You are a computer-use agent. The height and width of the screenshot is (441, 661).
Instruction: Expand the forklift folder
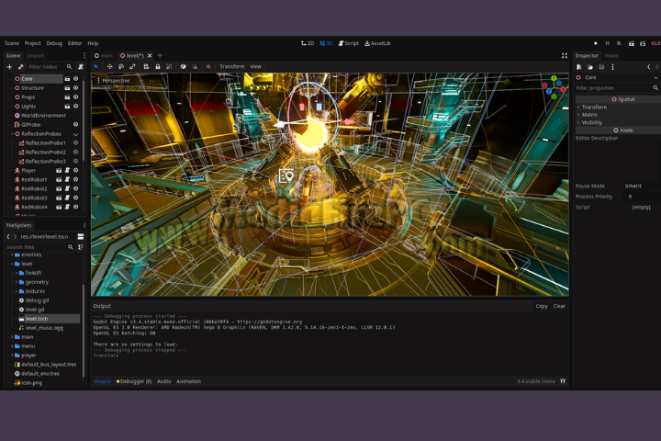17,273
